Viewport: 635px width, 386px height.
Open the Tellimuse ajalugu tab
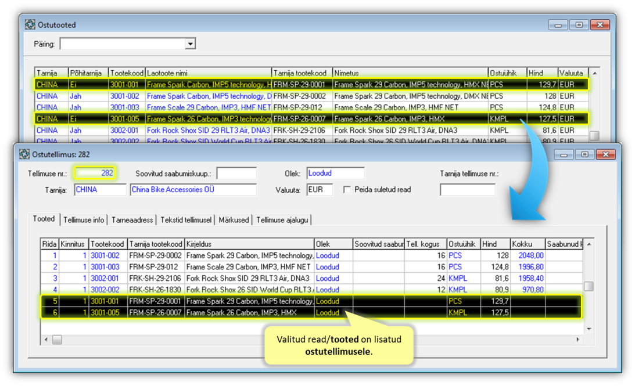282,220
